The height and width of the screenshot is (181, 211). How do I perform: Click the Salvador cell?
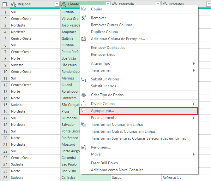pyautogui.click(x=70, y=125)
